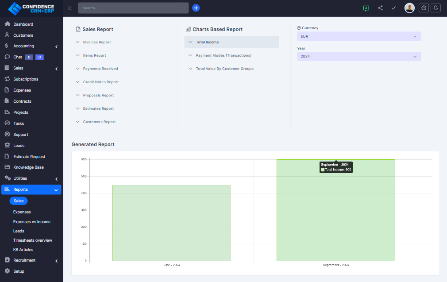Click inside the top search field
The image size is (447, 282).
128,8
